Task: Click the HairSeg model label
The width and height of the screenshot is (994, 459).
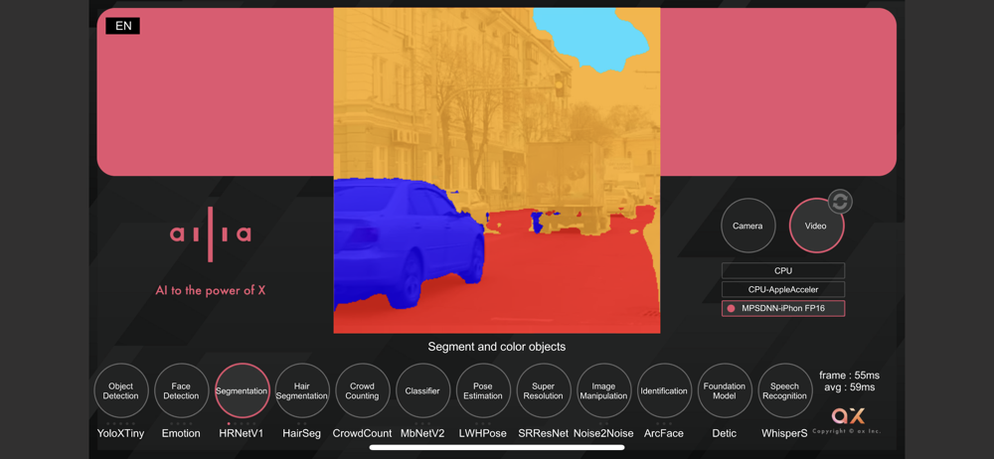Action: [x=301, y=433]
